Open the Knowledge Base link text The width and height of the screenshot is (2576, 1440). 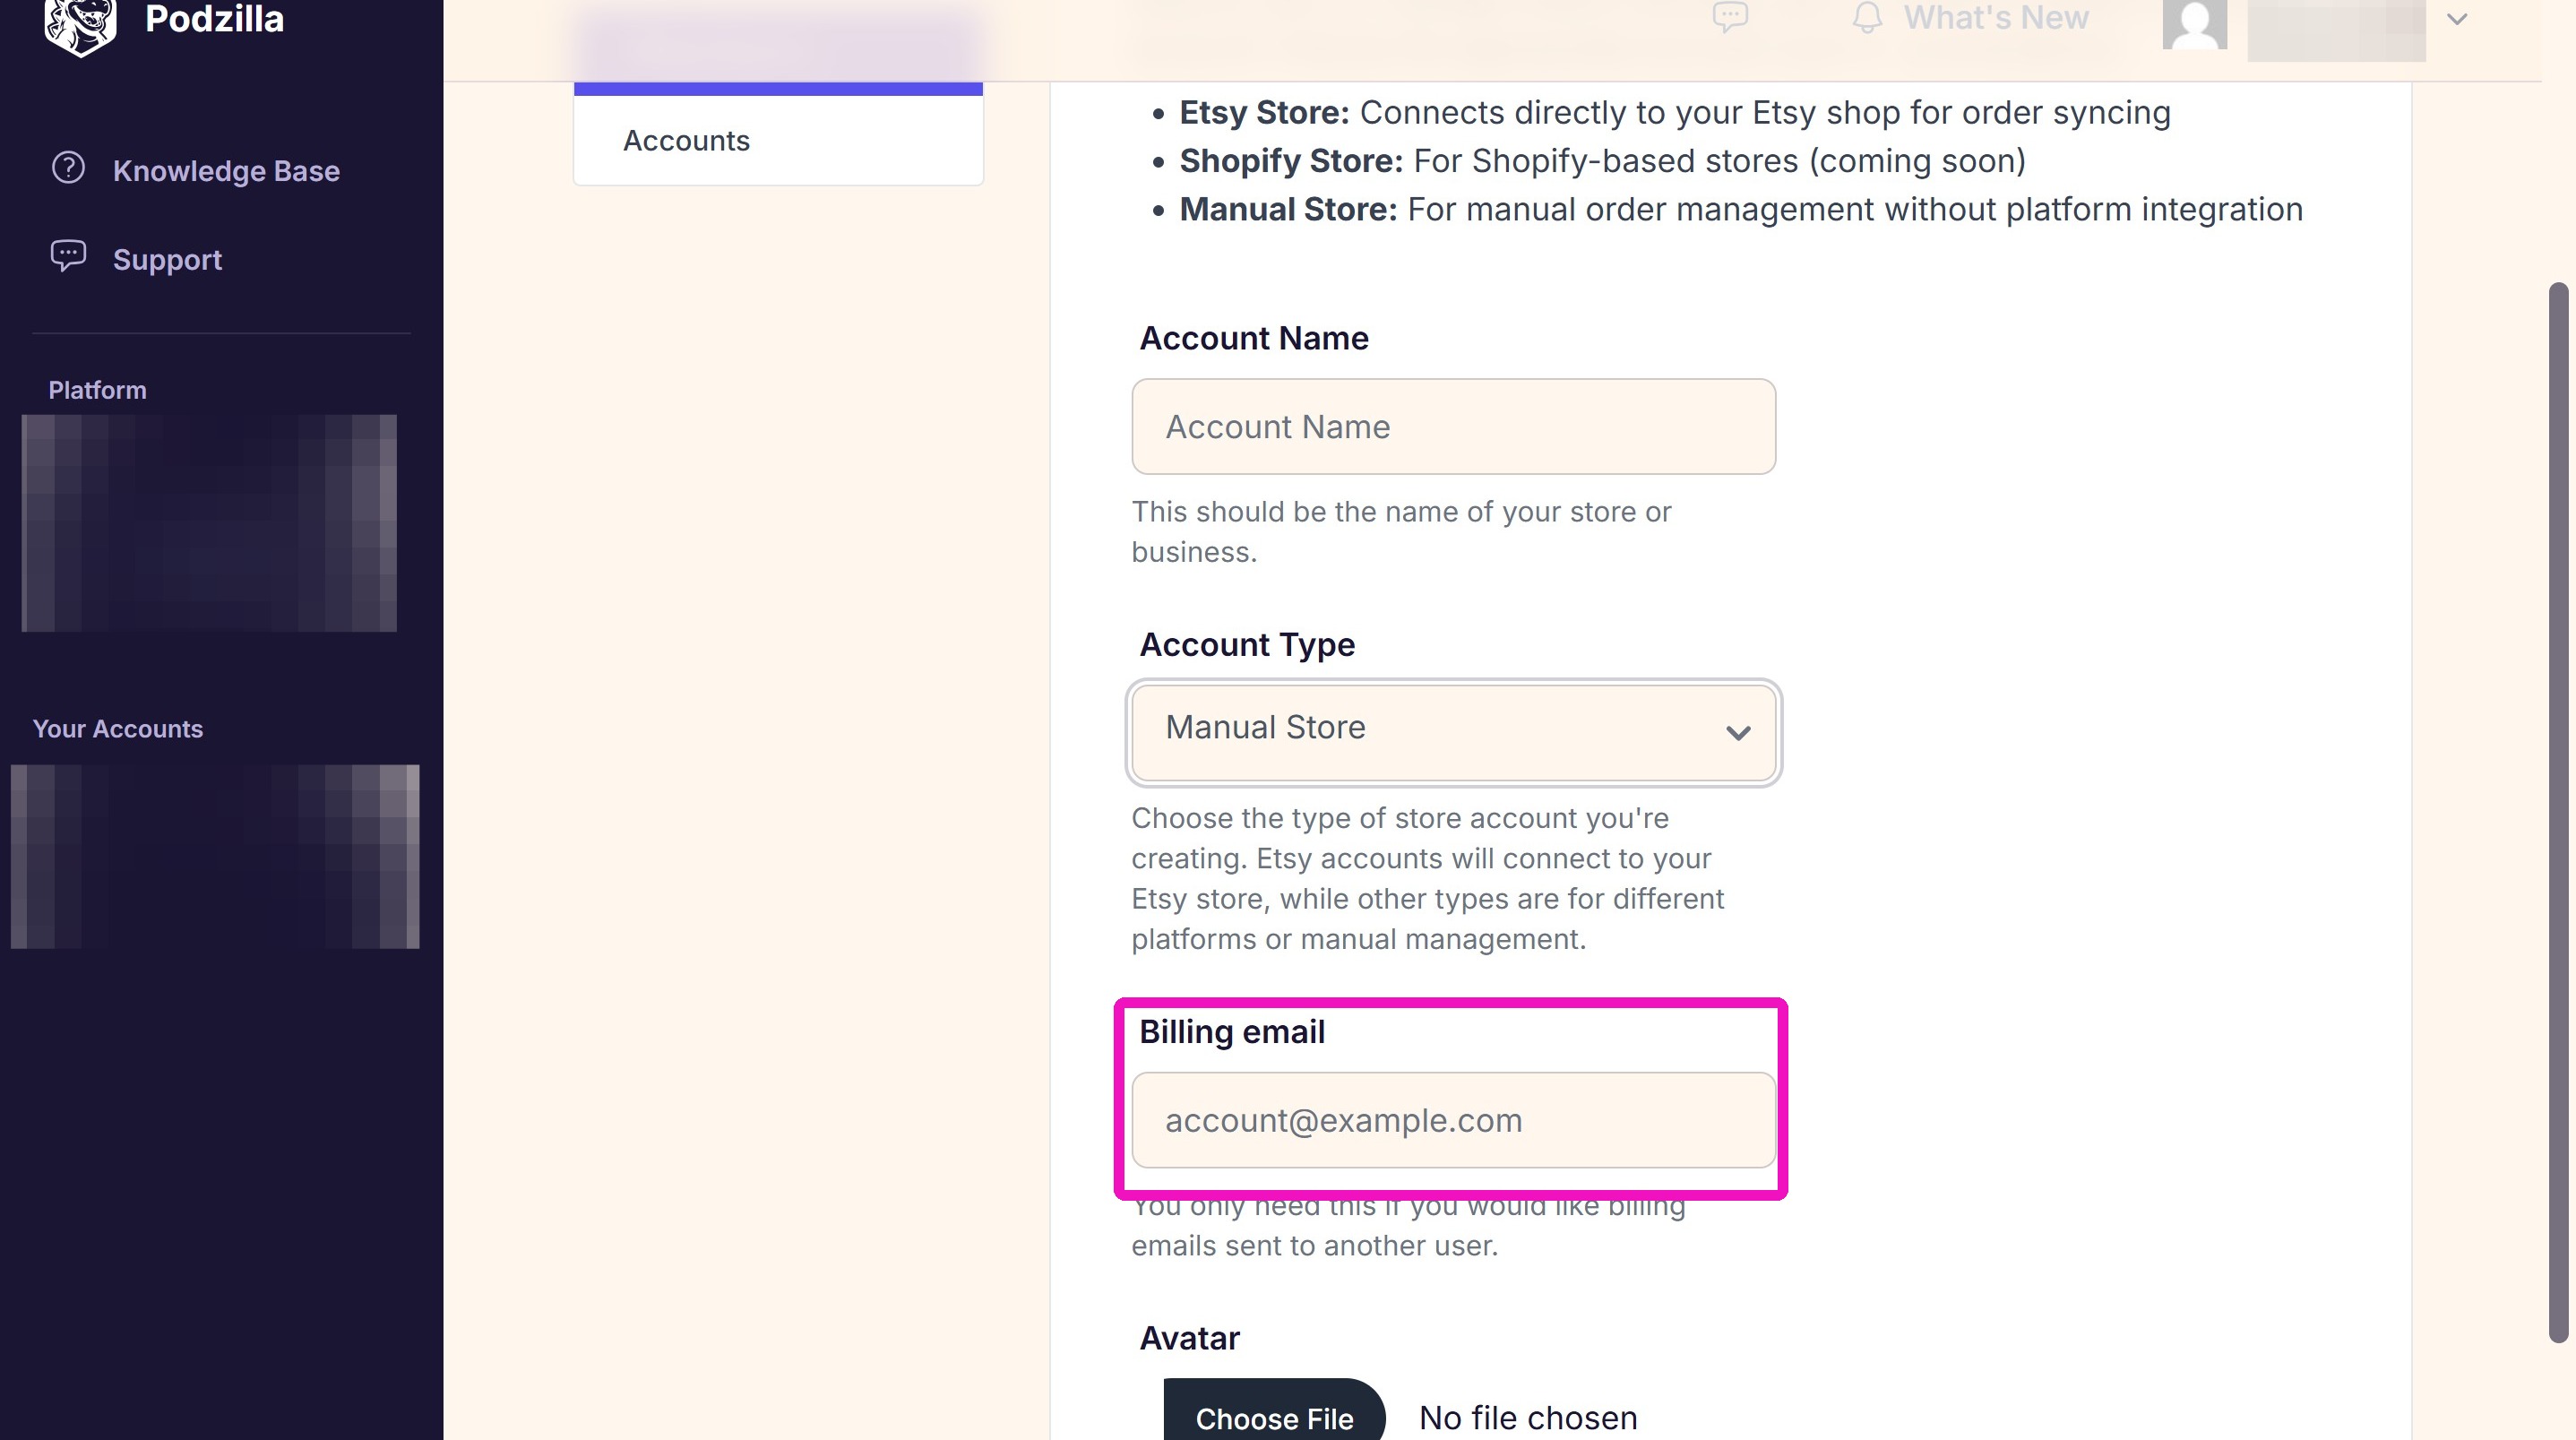(x=226, y=171)
